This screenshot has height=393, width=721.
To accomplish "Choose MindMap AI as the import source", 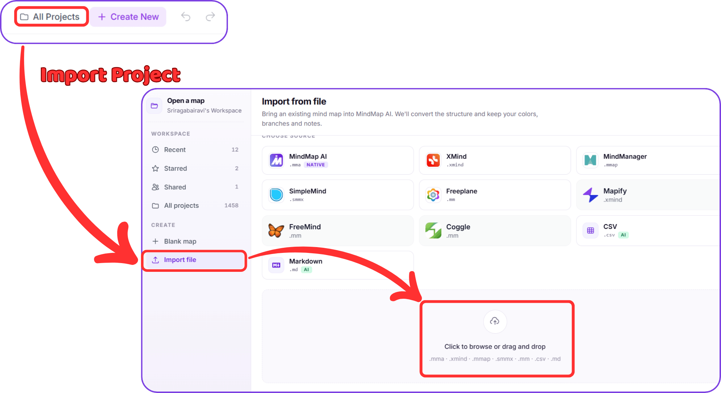I will click(x=338, y=160).
